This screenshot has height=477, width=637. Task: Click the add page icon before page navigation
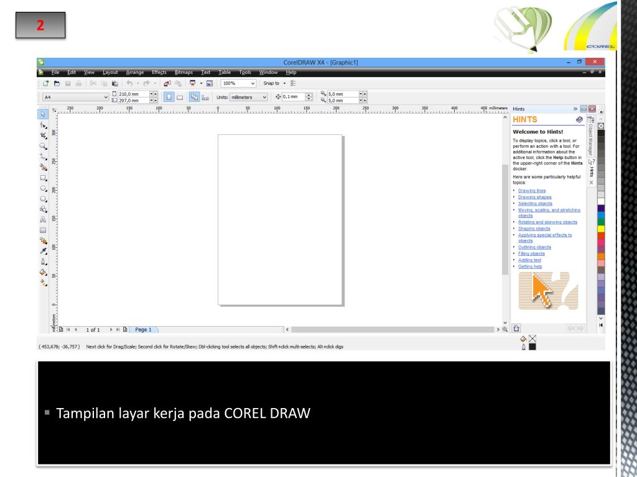[61, 330]
